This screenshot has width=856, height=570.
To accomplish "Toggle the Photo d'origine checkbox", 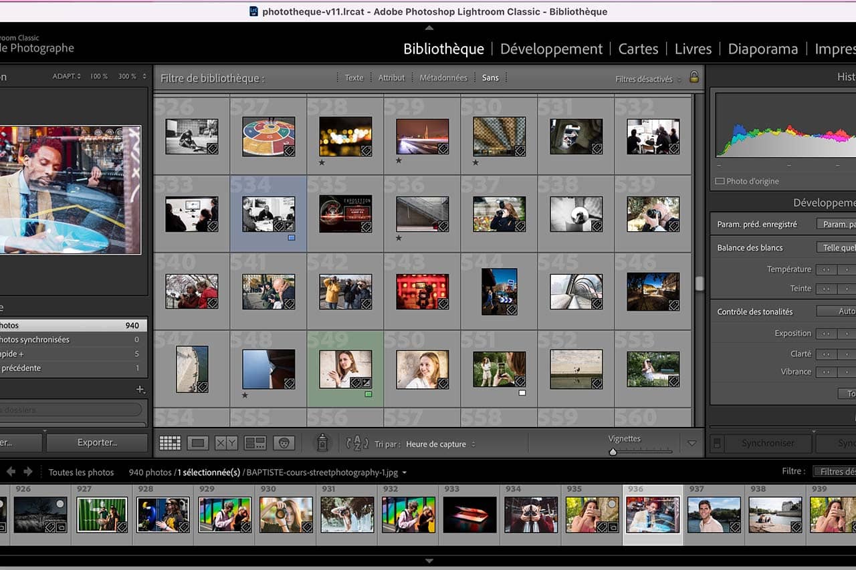I will [x=720, y=181].
